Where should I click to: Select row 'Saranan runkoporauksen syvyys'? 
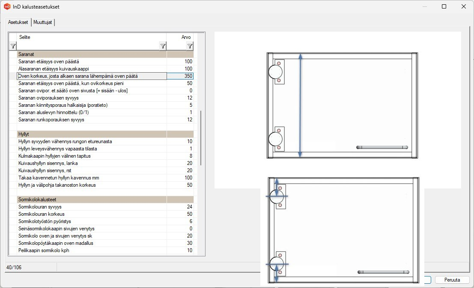point(105,119)
